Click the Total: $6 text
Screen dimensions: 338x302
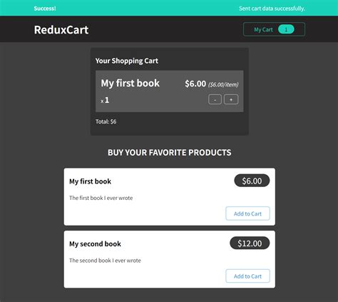click(106, 121)
